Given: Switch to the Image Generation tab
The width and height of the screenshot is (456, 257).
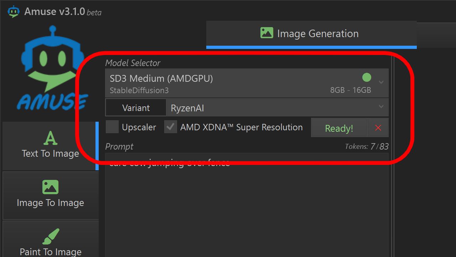Looking at the screenshot, I should pos(311,33).
